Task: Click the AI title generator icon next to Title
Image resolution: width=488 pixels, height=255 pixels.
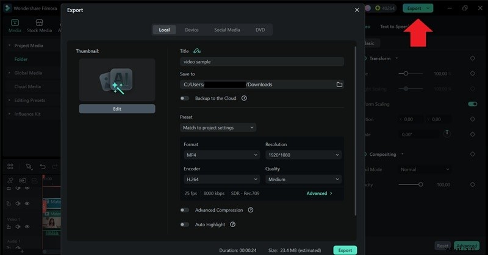Action: pos(197,51)
